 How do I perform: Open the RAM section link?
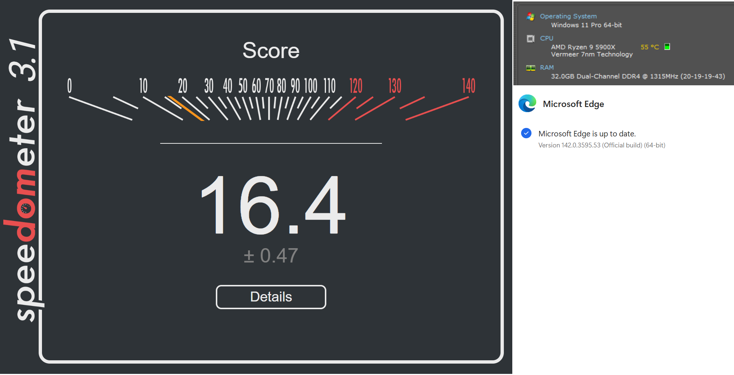[547, 68]
